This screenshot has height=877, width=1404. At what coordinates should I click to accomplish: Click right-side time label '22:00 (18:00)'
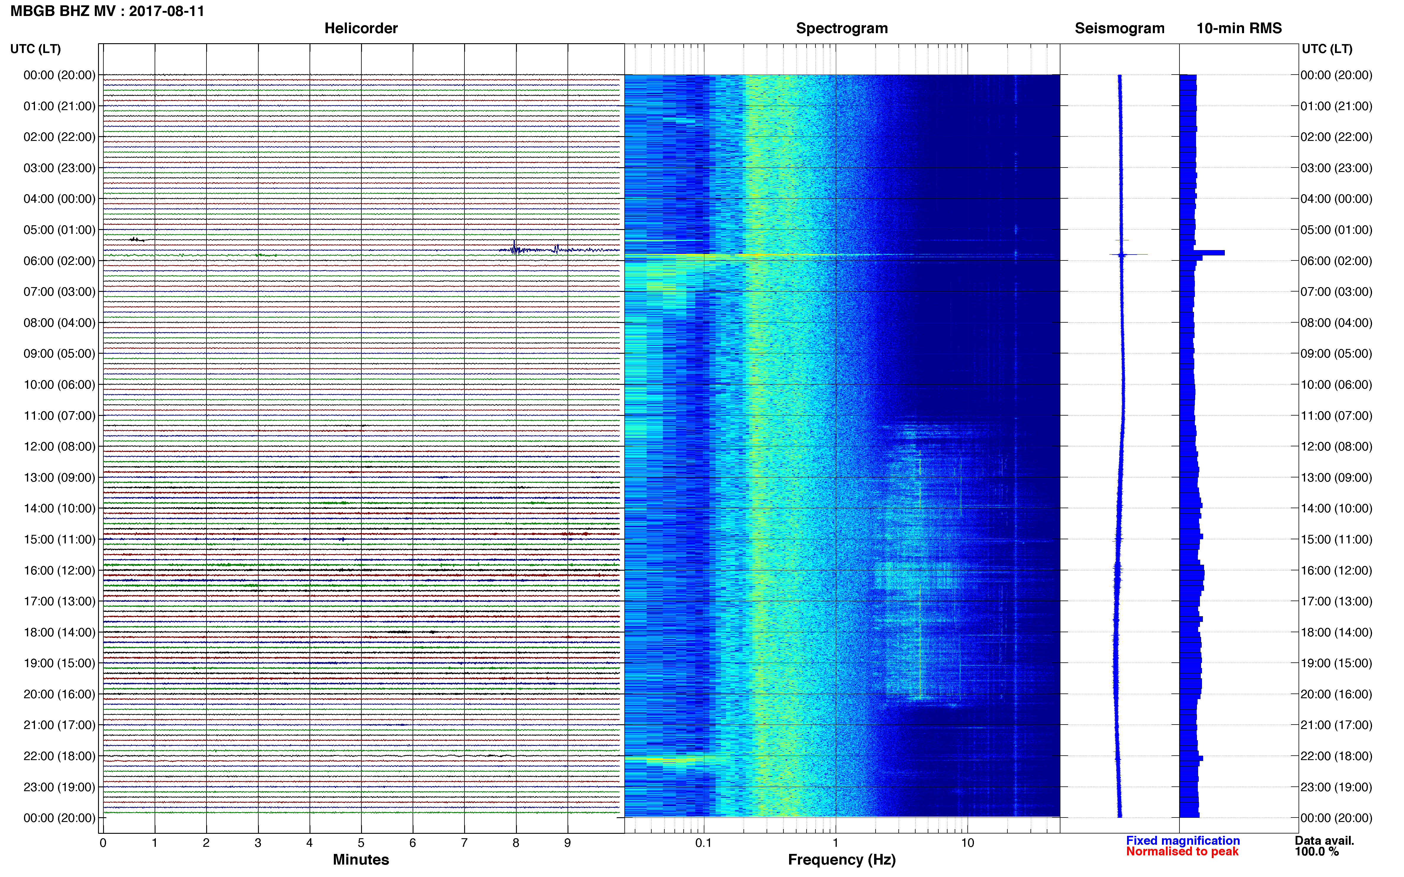tap(1336, 756)
